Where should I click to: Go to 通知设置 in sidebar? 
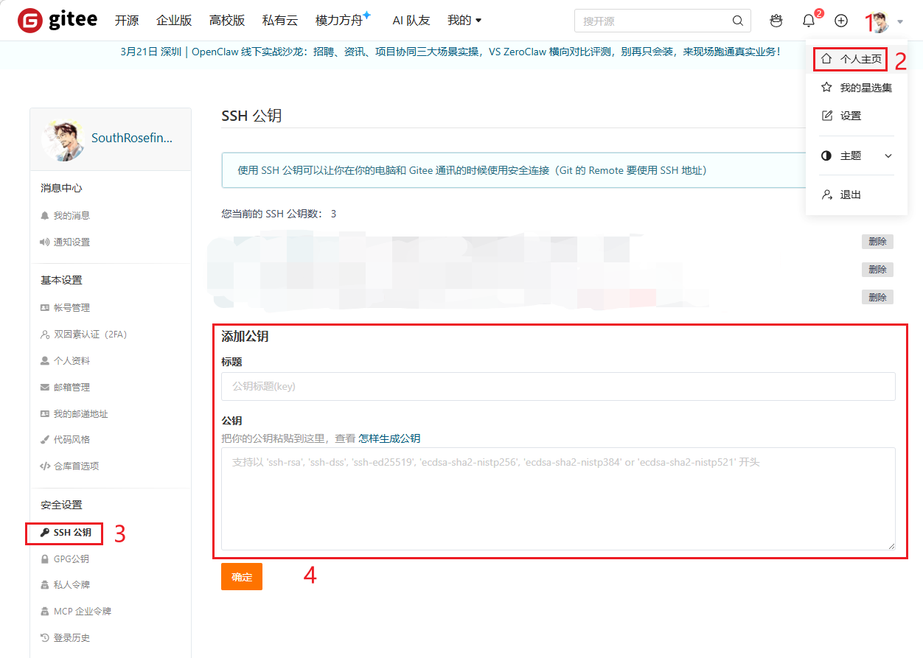[72, 242]
